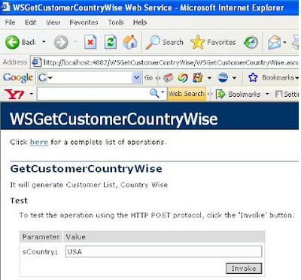
Task: Click the Google toolbar puzzle icon
Action: [x=198, y=78]
